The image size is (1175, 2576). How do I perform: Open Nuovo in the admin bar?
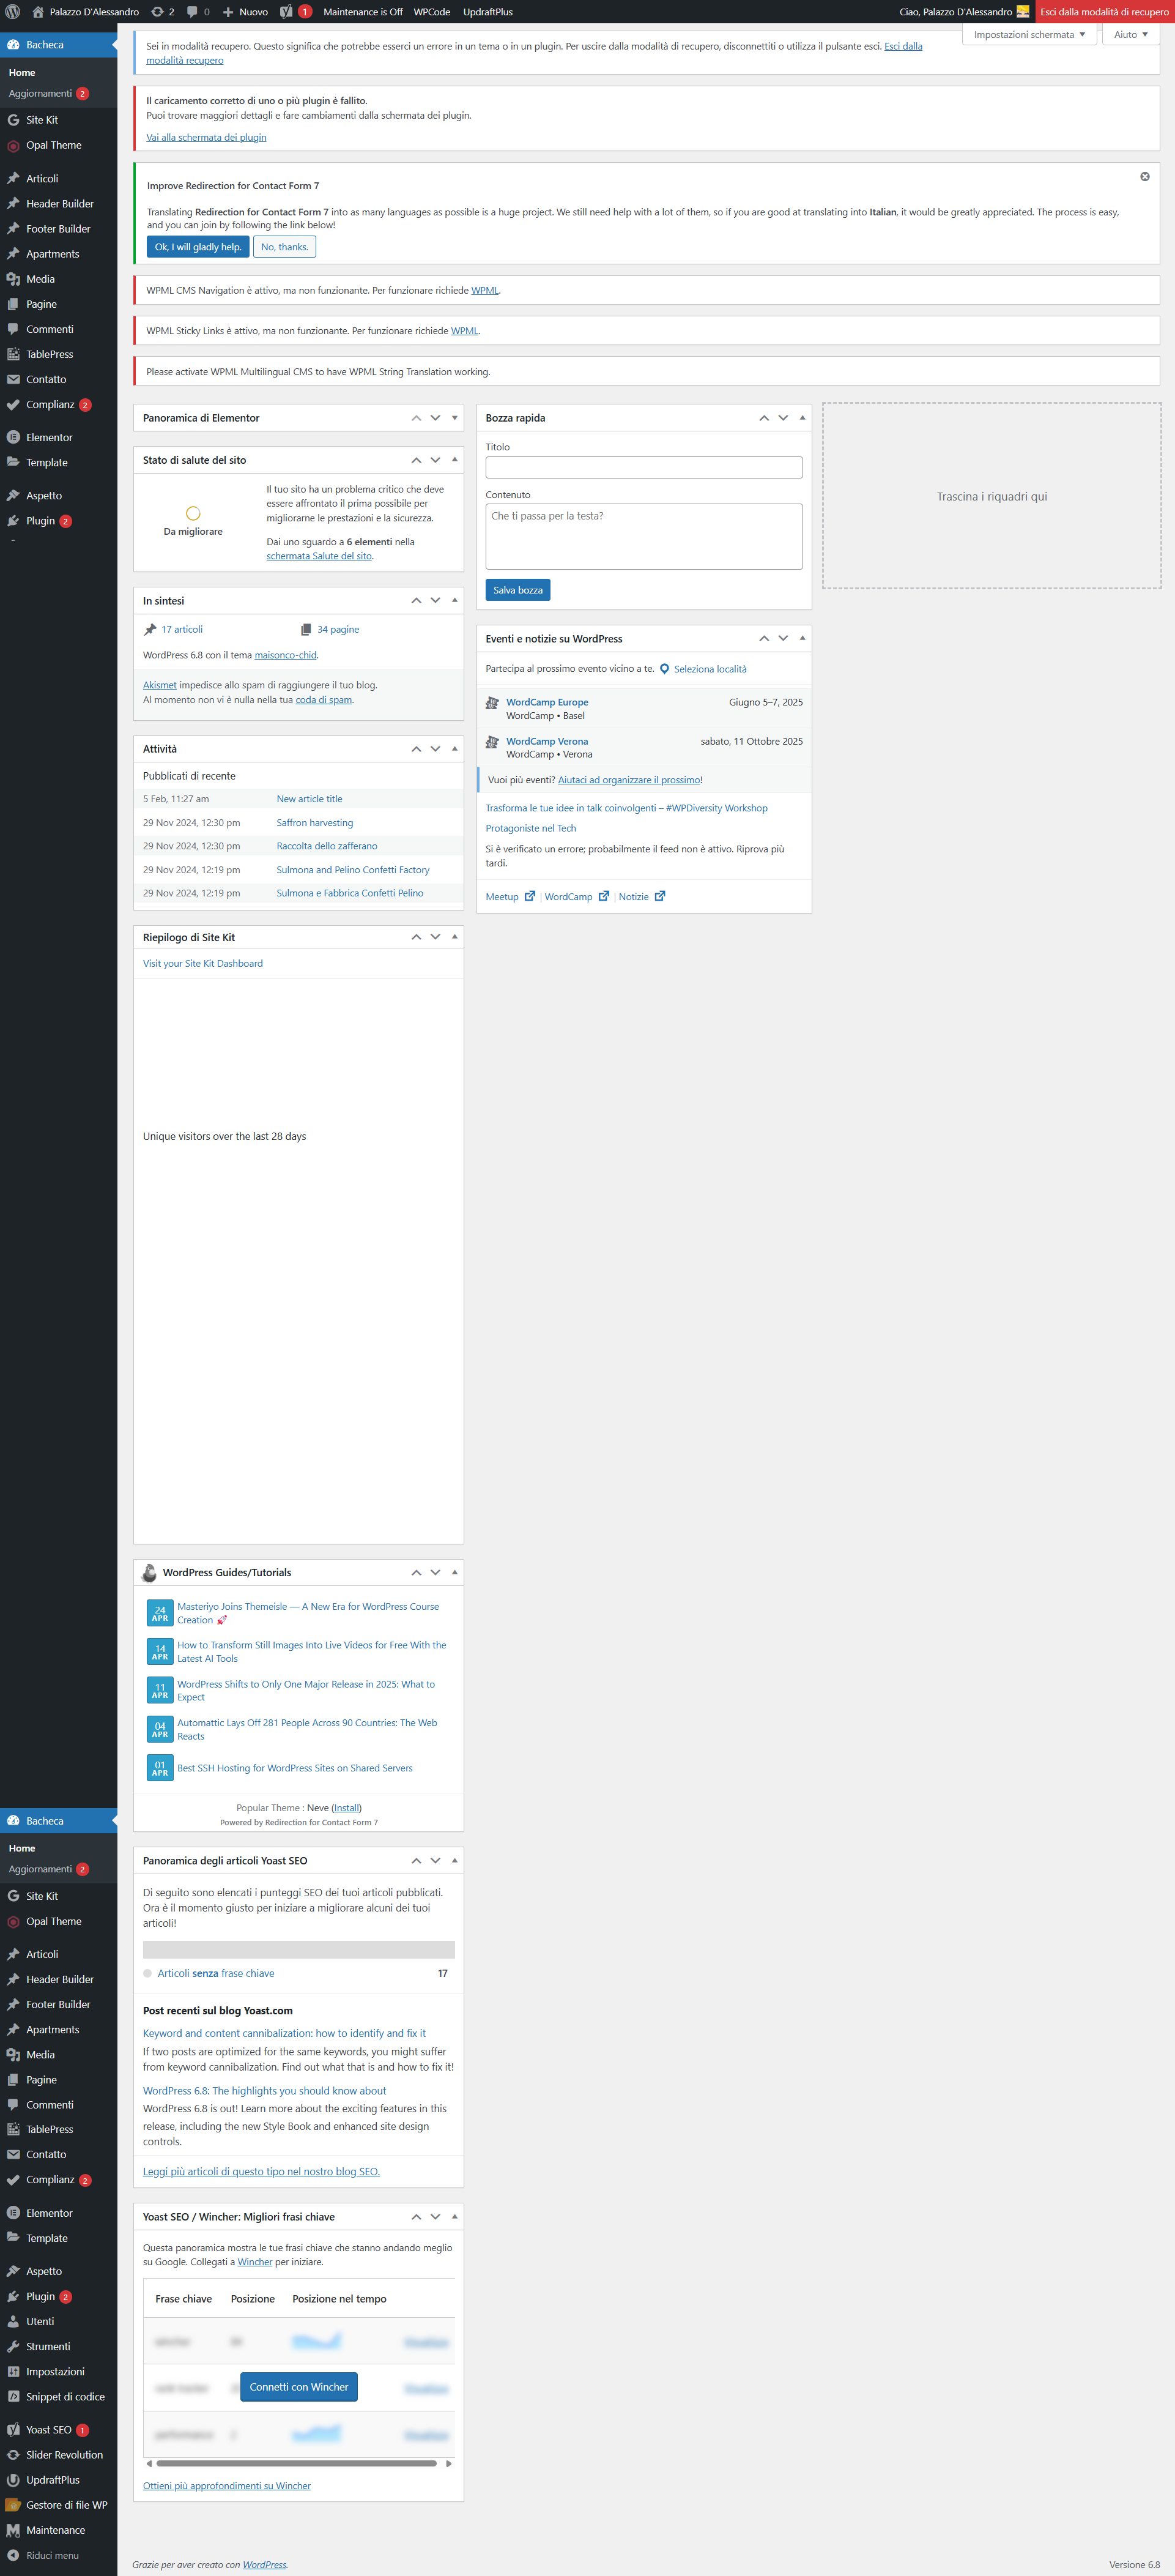click(x=245, y=12)
